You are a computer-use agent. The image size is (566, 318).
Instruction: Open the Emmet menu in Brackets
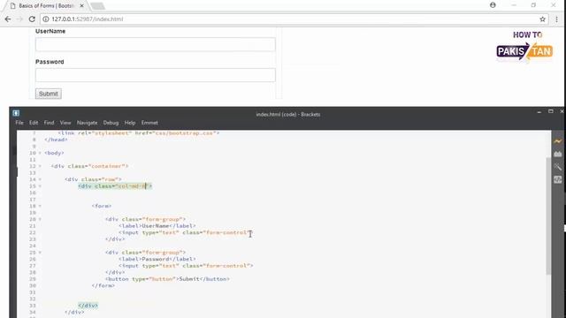pos(149,123)
